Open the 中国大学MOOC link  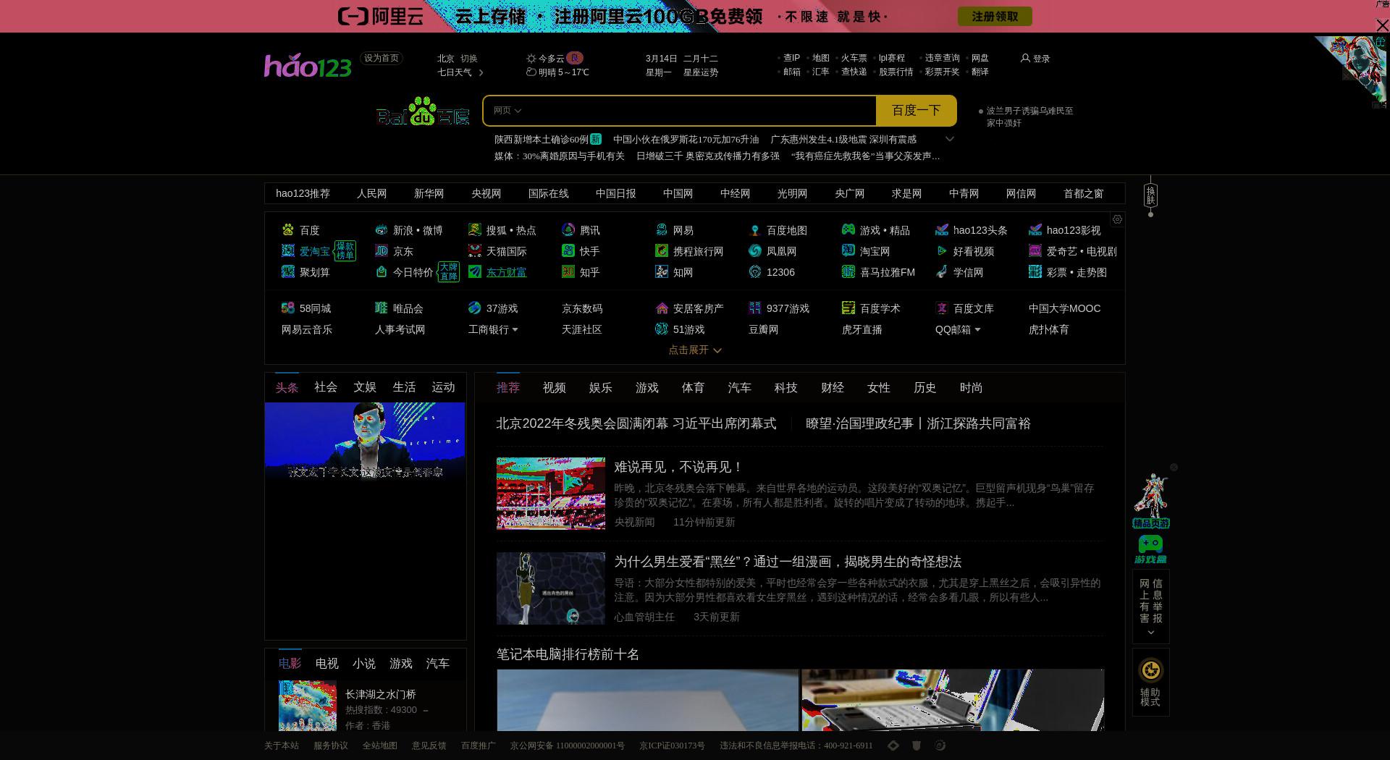tap(1064, 308)
